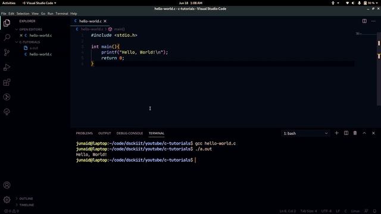
Task: Open the View menu
Action: point(35,14)
